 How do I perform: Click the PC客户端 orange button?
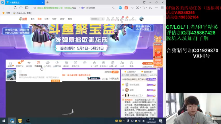tap(148, 63)
